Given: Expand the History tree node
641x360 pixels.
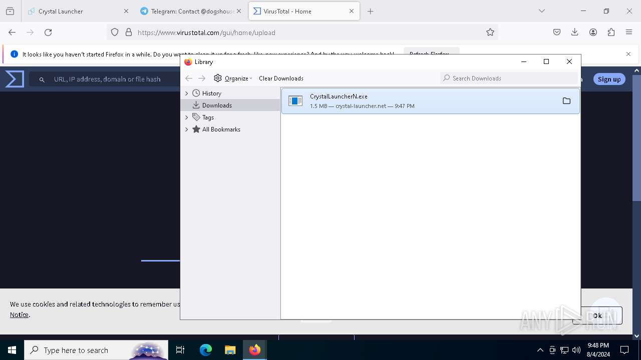Looking at the screenshot, I should (x=187, y=93).
